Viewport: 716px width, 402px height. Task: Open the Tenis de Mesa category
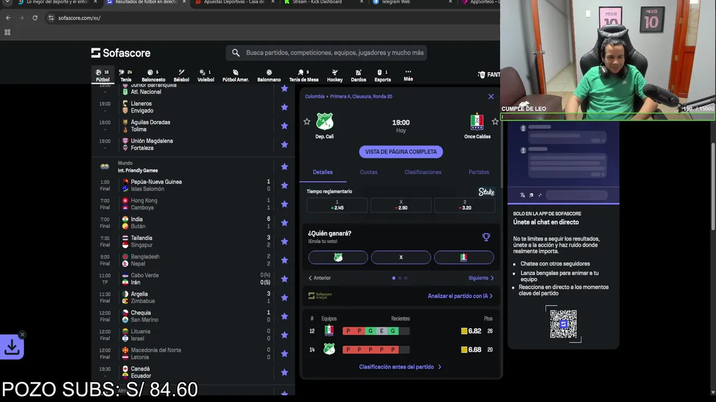pos(304,75)
